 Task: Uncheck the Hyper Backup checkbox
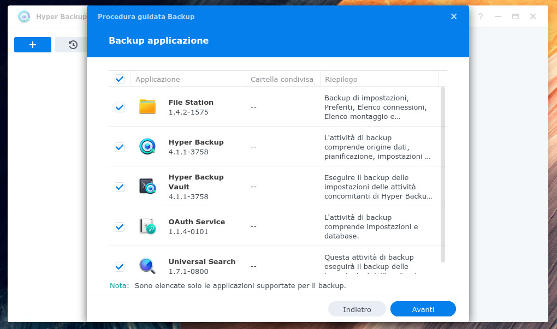pos(120,147)
